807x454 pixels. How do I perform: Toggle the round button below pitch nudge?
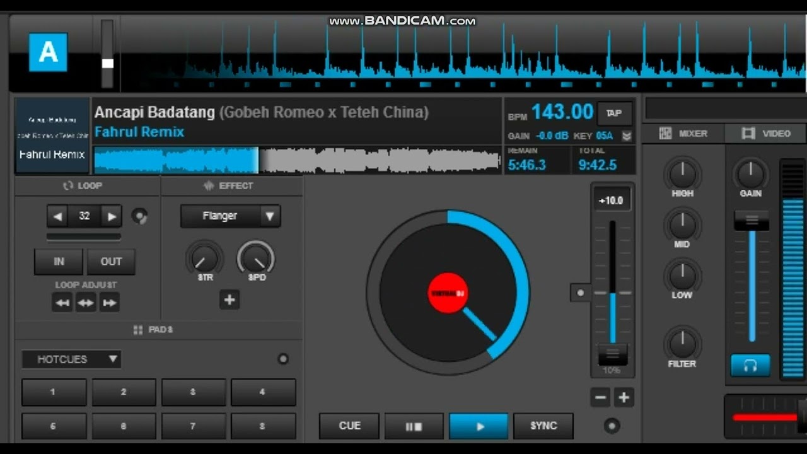pyautogui.click(x=612, y=426)
